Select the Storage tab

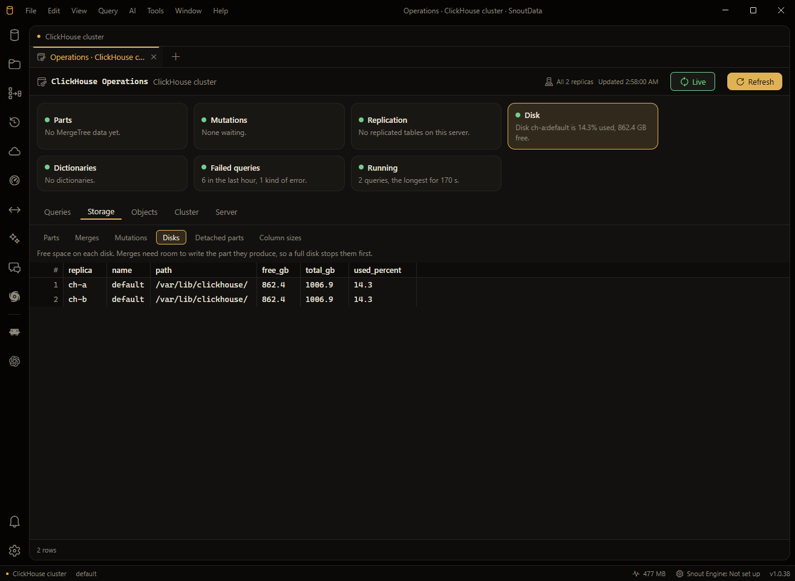(x=101, y=212)
